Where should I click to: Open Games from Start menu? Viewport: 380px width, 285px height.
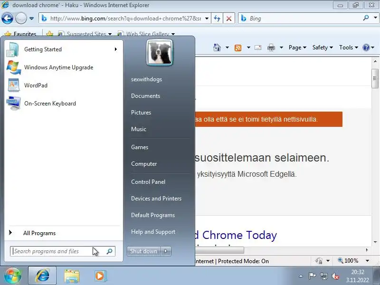click(x=139, y=147)
